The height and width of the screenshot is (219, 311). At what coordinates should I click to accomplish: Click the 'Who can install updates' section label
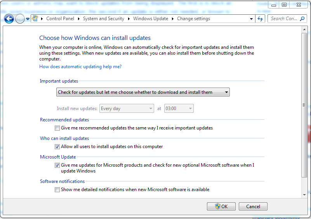tap(64, 138)
